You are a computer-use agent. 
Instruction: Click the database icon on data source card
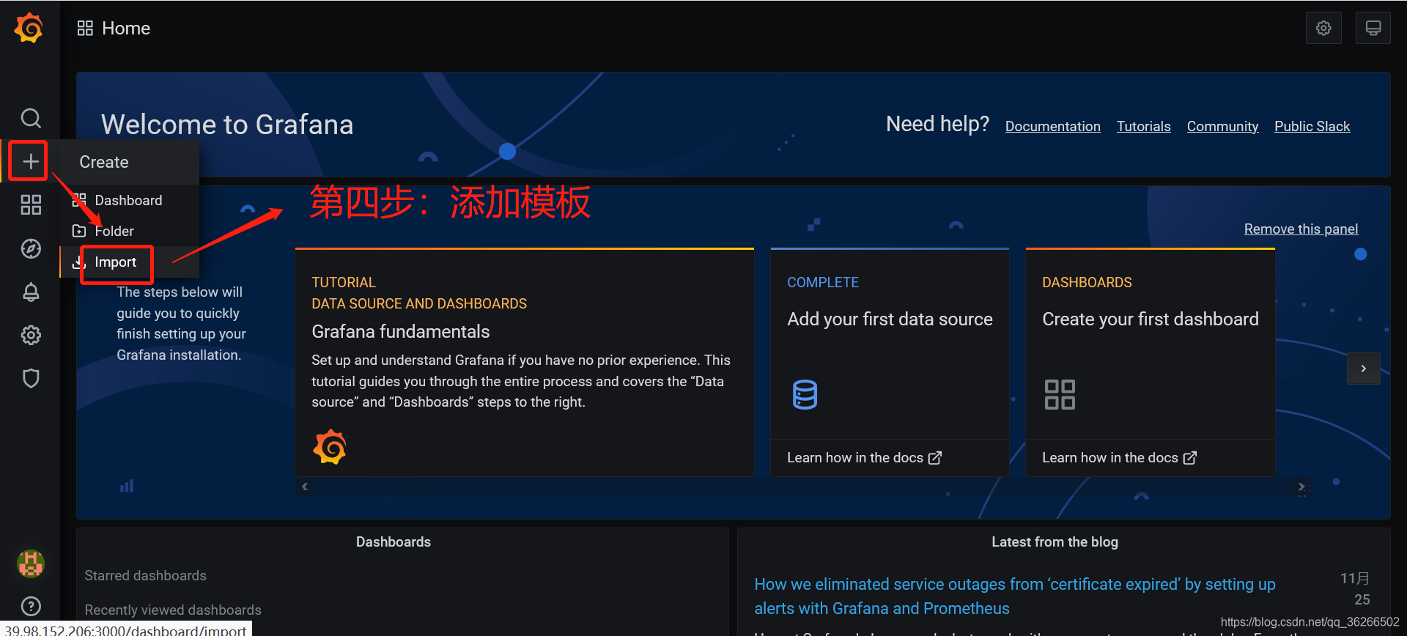[x=805, y=394]
